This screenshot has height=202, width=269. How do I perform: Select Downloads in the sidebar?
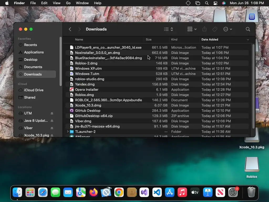(36, 74)
